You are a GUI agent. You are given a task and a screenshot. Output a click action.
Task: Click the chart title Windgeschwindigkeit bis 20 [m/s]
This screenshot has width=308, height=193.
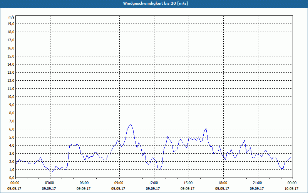tap(156, 3)
